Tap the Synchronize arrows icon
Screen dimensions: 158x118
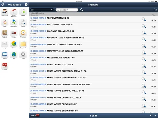pyautogui.click(x=14, y=22)
